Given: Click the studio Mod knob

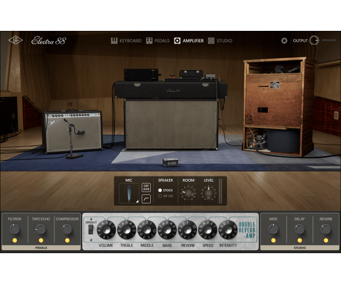Looking at the screenshot, I should coord(274,229).
